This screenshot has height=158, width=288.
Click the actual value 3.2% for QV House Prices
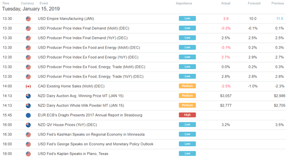(x=226, y=125)
